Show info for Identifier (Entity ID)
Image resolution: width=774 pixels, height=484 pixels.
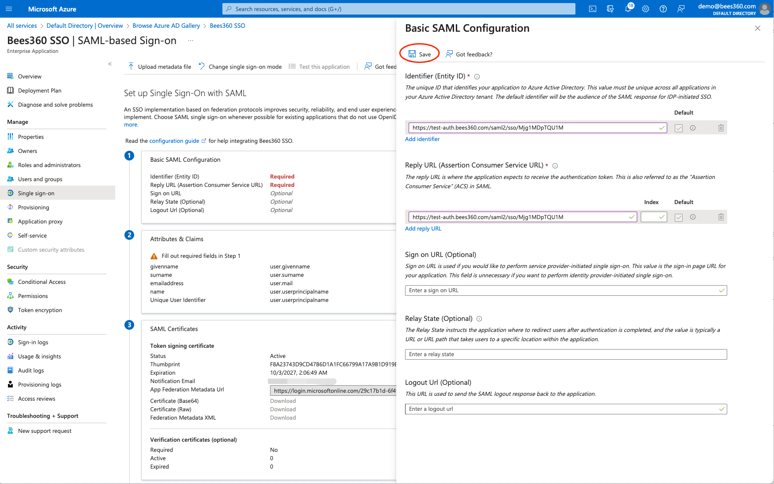point(477,77)
